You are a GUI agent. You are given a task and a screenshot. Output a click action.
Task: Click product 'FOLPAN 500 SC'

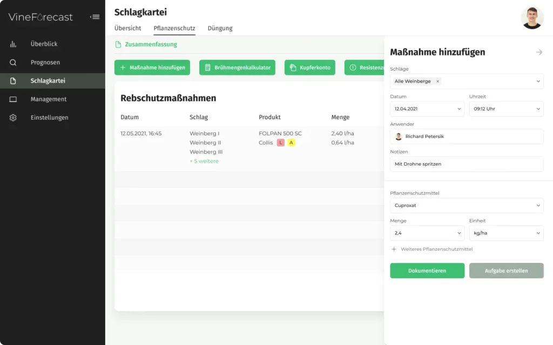coord(280,134)
